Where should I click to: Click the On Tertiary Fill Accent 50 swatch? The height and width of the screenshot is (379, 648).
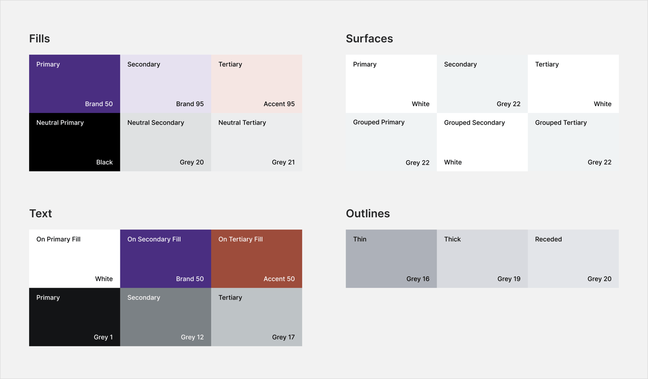pyautogui.click(x=256, y=259)
